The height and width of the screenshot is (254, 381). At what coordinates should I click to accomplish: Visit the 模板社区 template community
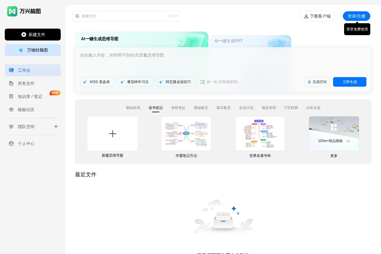coord(26,110)
